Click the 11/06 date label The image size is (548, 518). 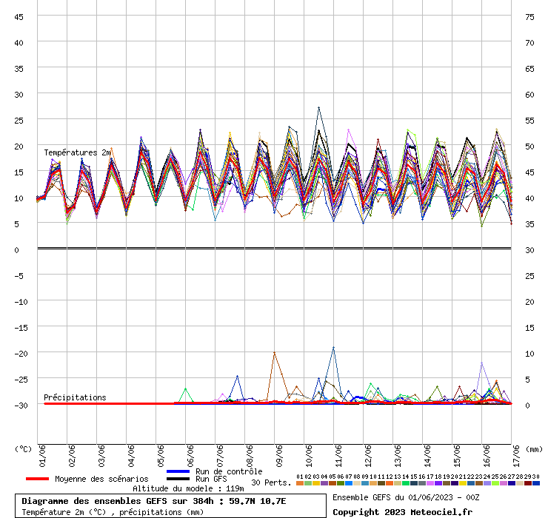point(338,456)
